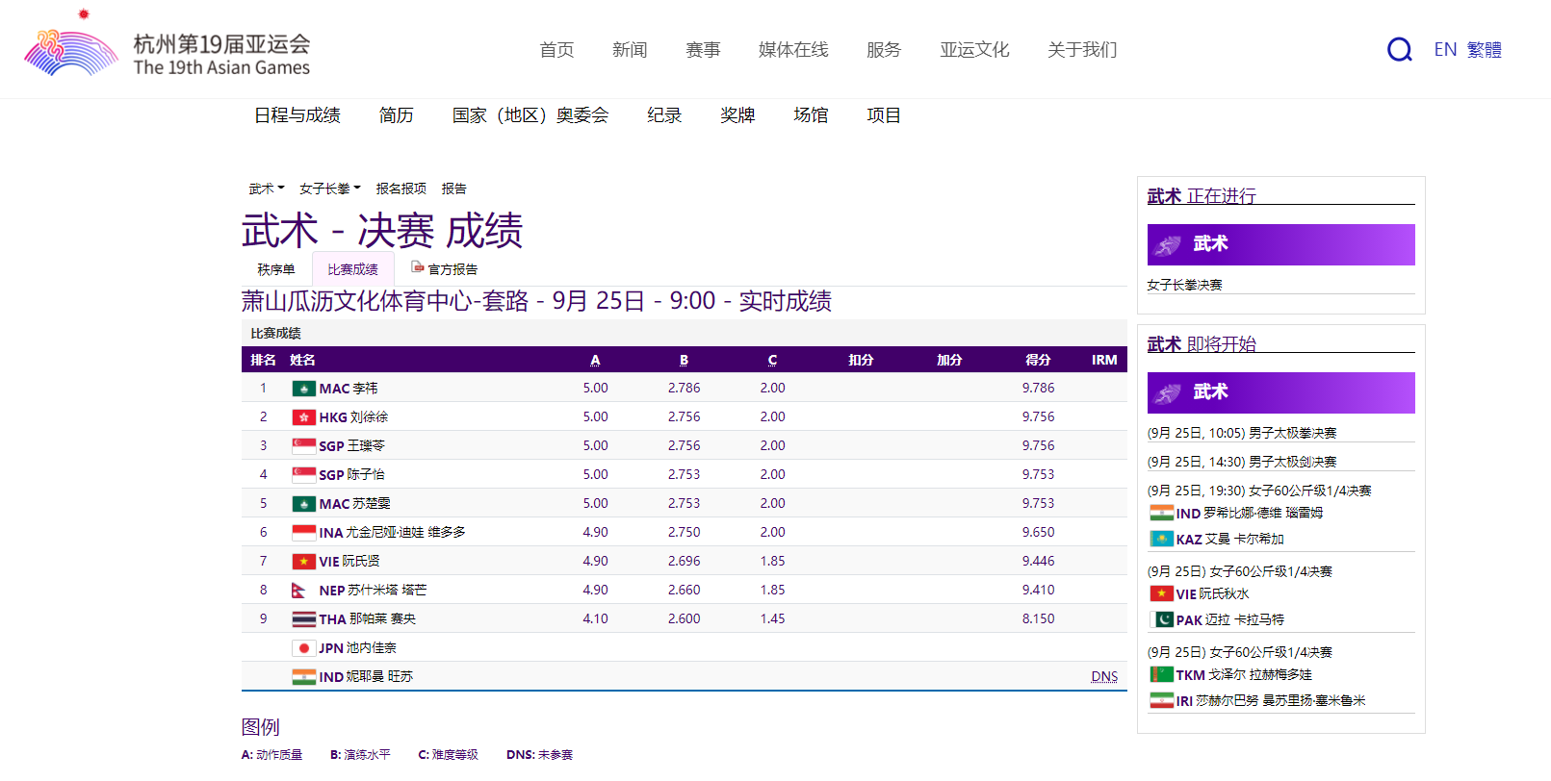The height and width of the screenshot is (781, 1551).
Task: Click the search magnifier icon
Action: [1399, 49]
